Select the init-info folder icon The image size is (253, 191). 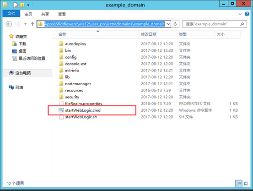[x=61, y=70]
